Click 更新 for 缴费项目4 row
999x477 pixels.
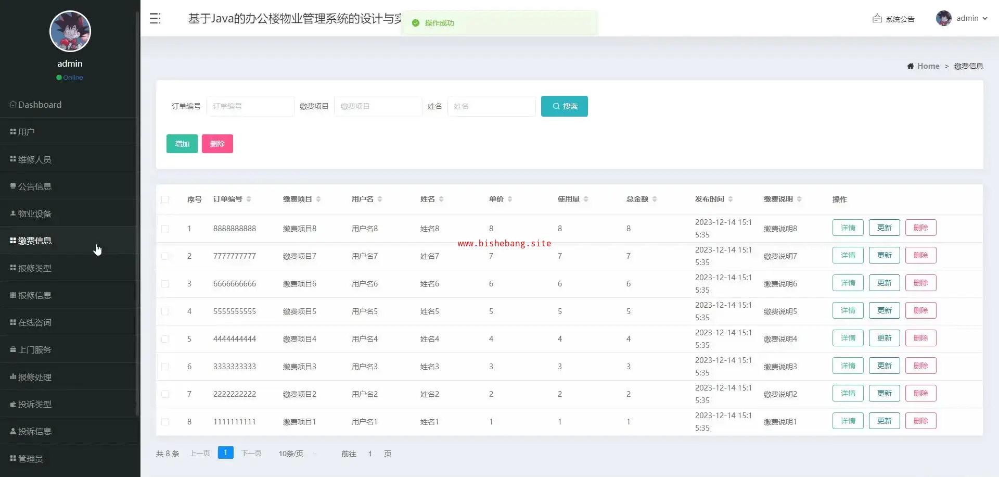pos(885,338)
